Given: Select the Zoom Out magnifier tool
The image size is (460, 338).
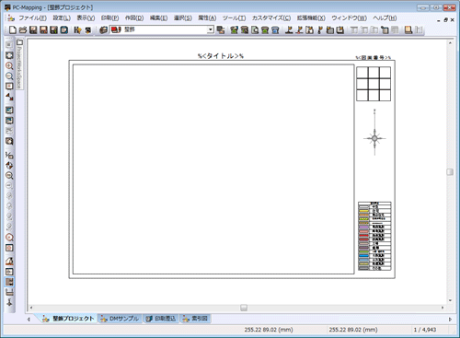Looking at the screenshot, I should click(x=9, y=76).
